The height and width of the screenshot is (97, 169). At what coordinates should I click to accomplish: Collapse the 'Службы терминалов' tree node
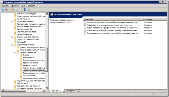[12, 45]
